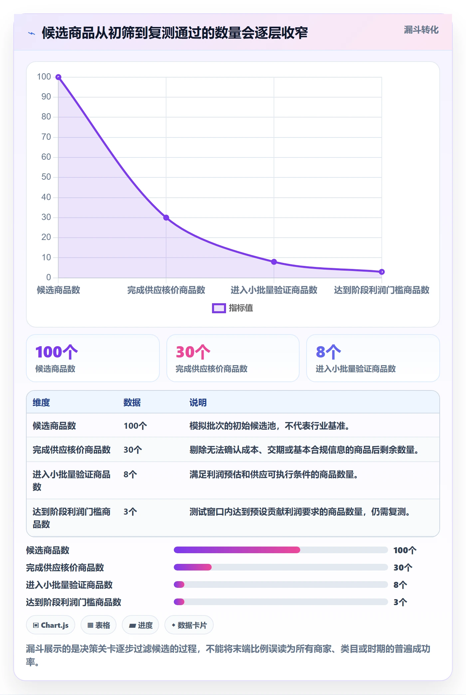Click the 100个 cell in the table
The height and width of the screenshot is (695, 466).
(x=135, y=426)
